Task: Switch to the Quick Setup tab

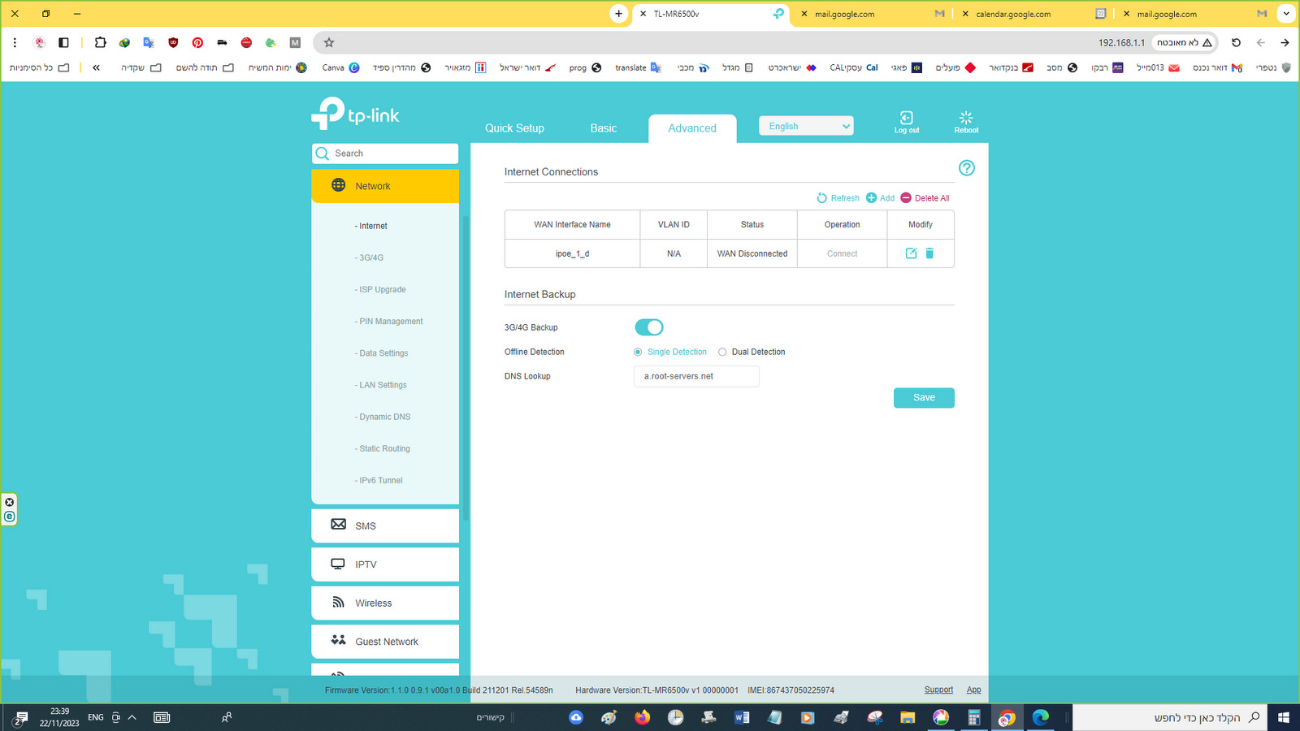Action: tap(514, 128)
